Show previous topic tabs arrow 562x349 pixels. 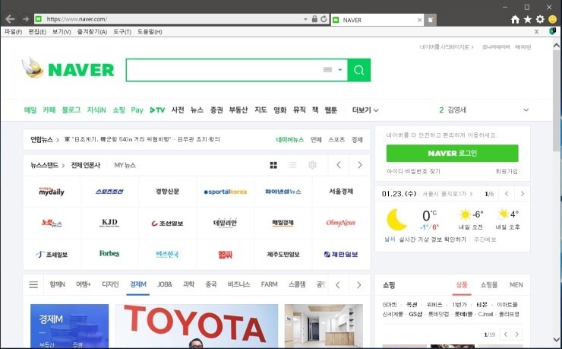338,285
